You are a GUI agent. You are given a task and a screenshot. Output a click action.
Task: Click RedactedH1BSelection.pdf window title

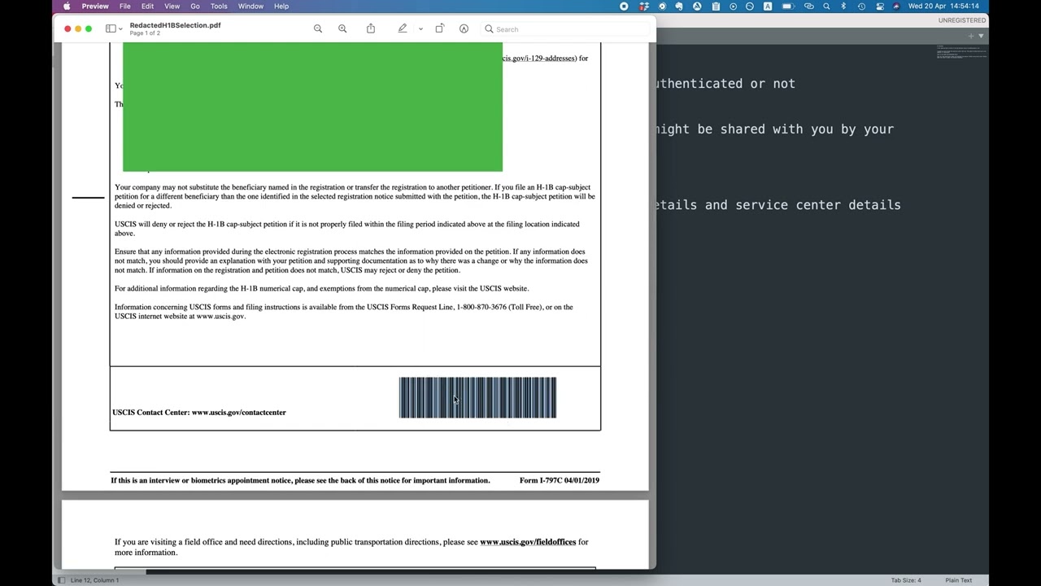175,25
